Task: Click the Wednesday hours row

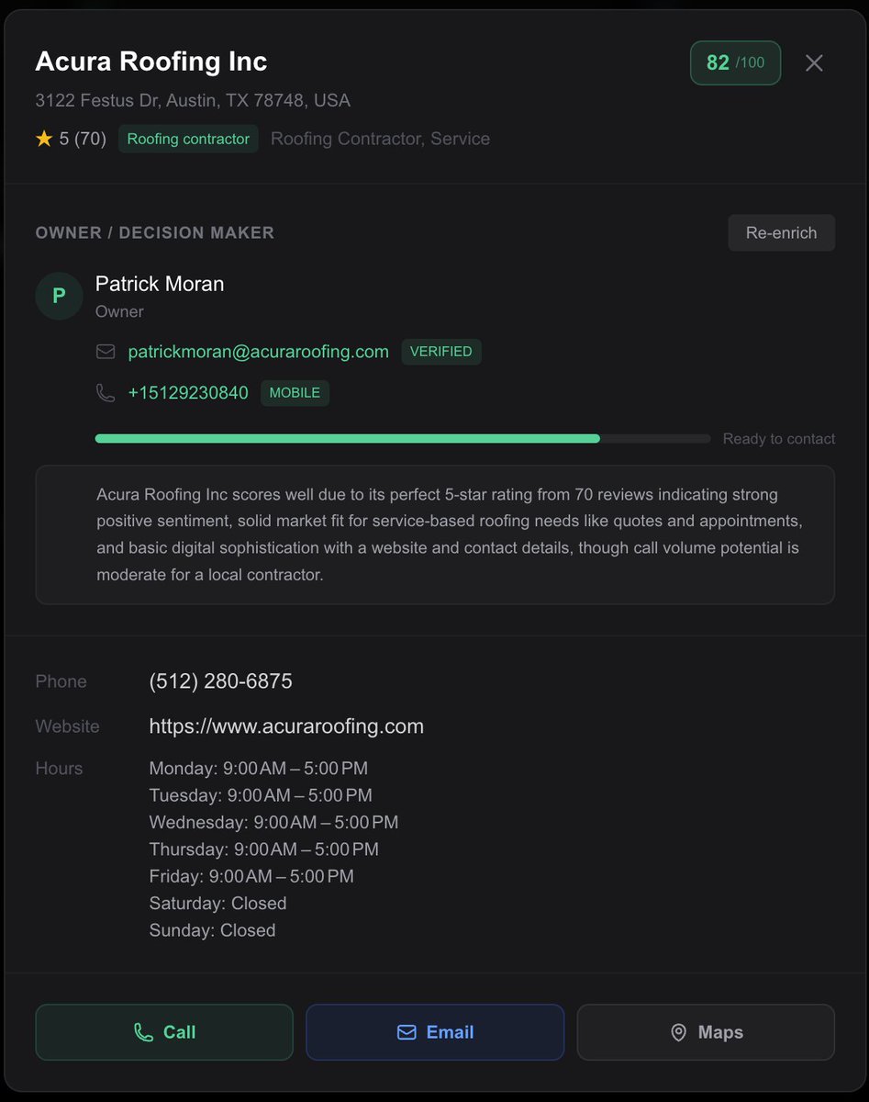Action: point(273,822)
